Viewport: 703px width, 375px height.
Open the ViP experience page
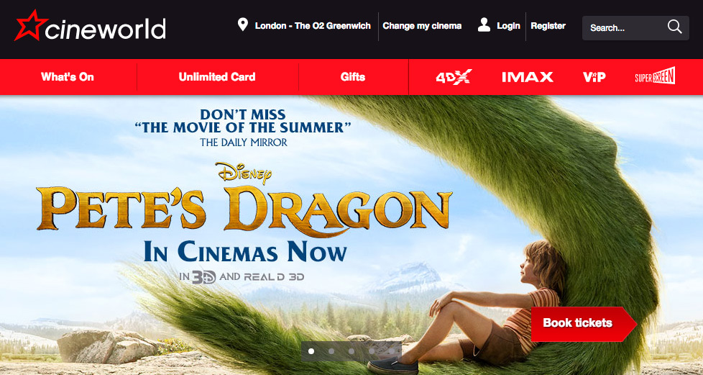point(594,77)
